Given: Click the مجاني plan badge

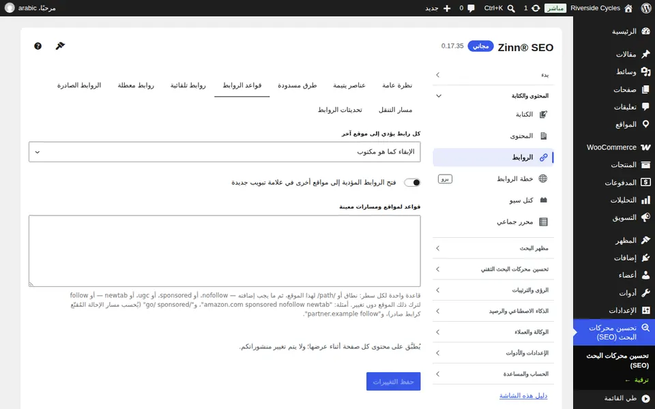Looking at the screenshot, I should [x=480, y=46].
